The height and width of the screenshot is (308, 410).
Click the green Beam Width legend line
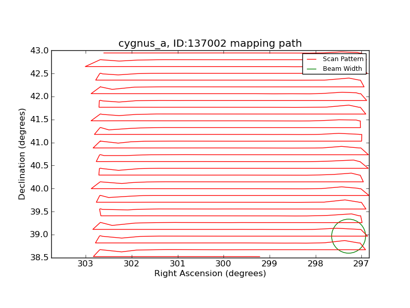pos(312,69)
